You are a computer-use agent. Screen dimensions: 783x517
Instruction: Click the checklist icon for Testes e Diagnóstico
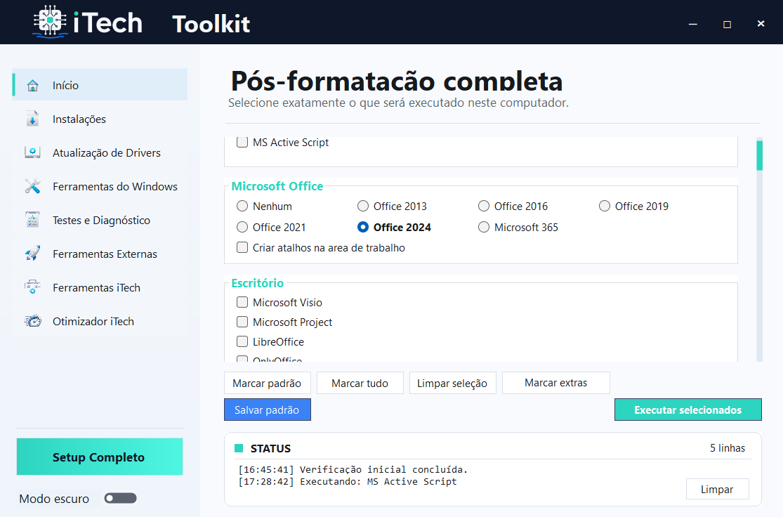point(32,220)
